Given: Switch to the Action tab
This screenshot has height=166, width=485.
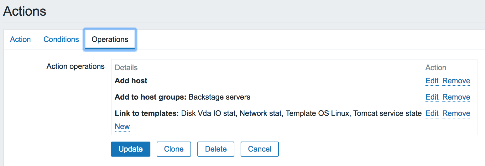Looking at the screenshot, I should (x=20, y=39).
